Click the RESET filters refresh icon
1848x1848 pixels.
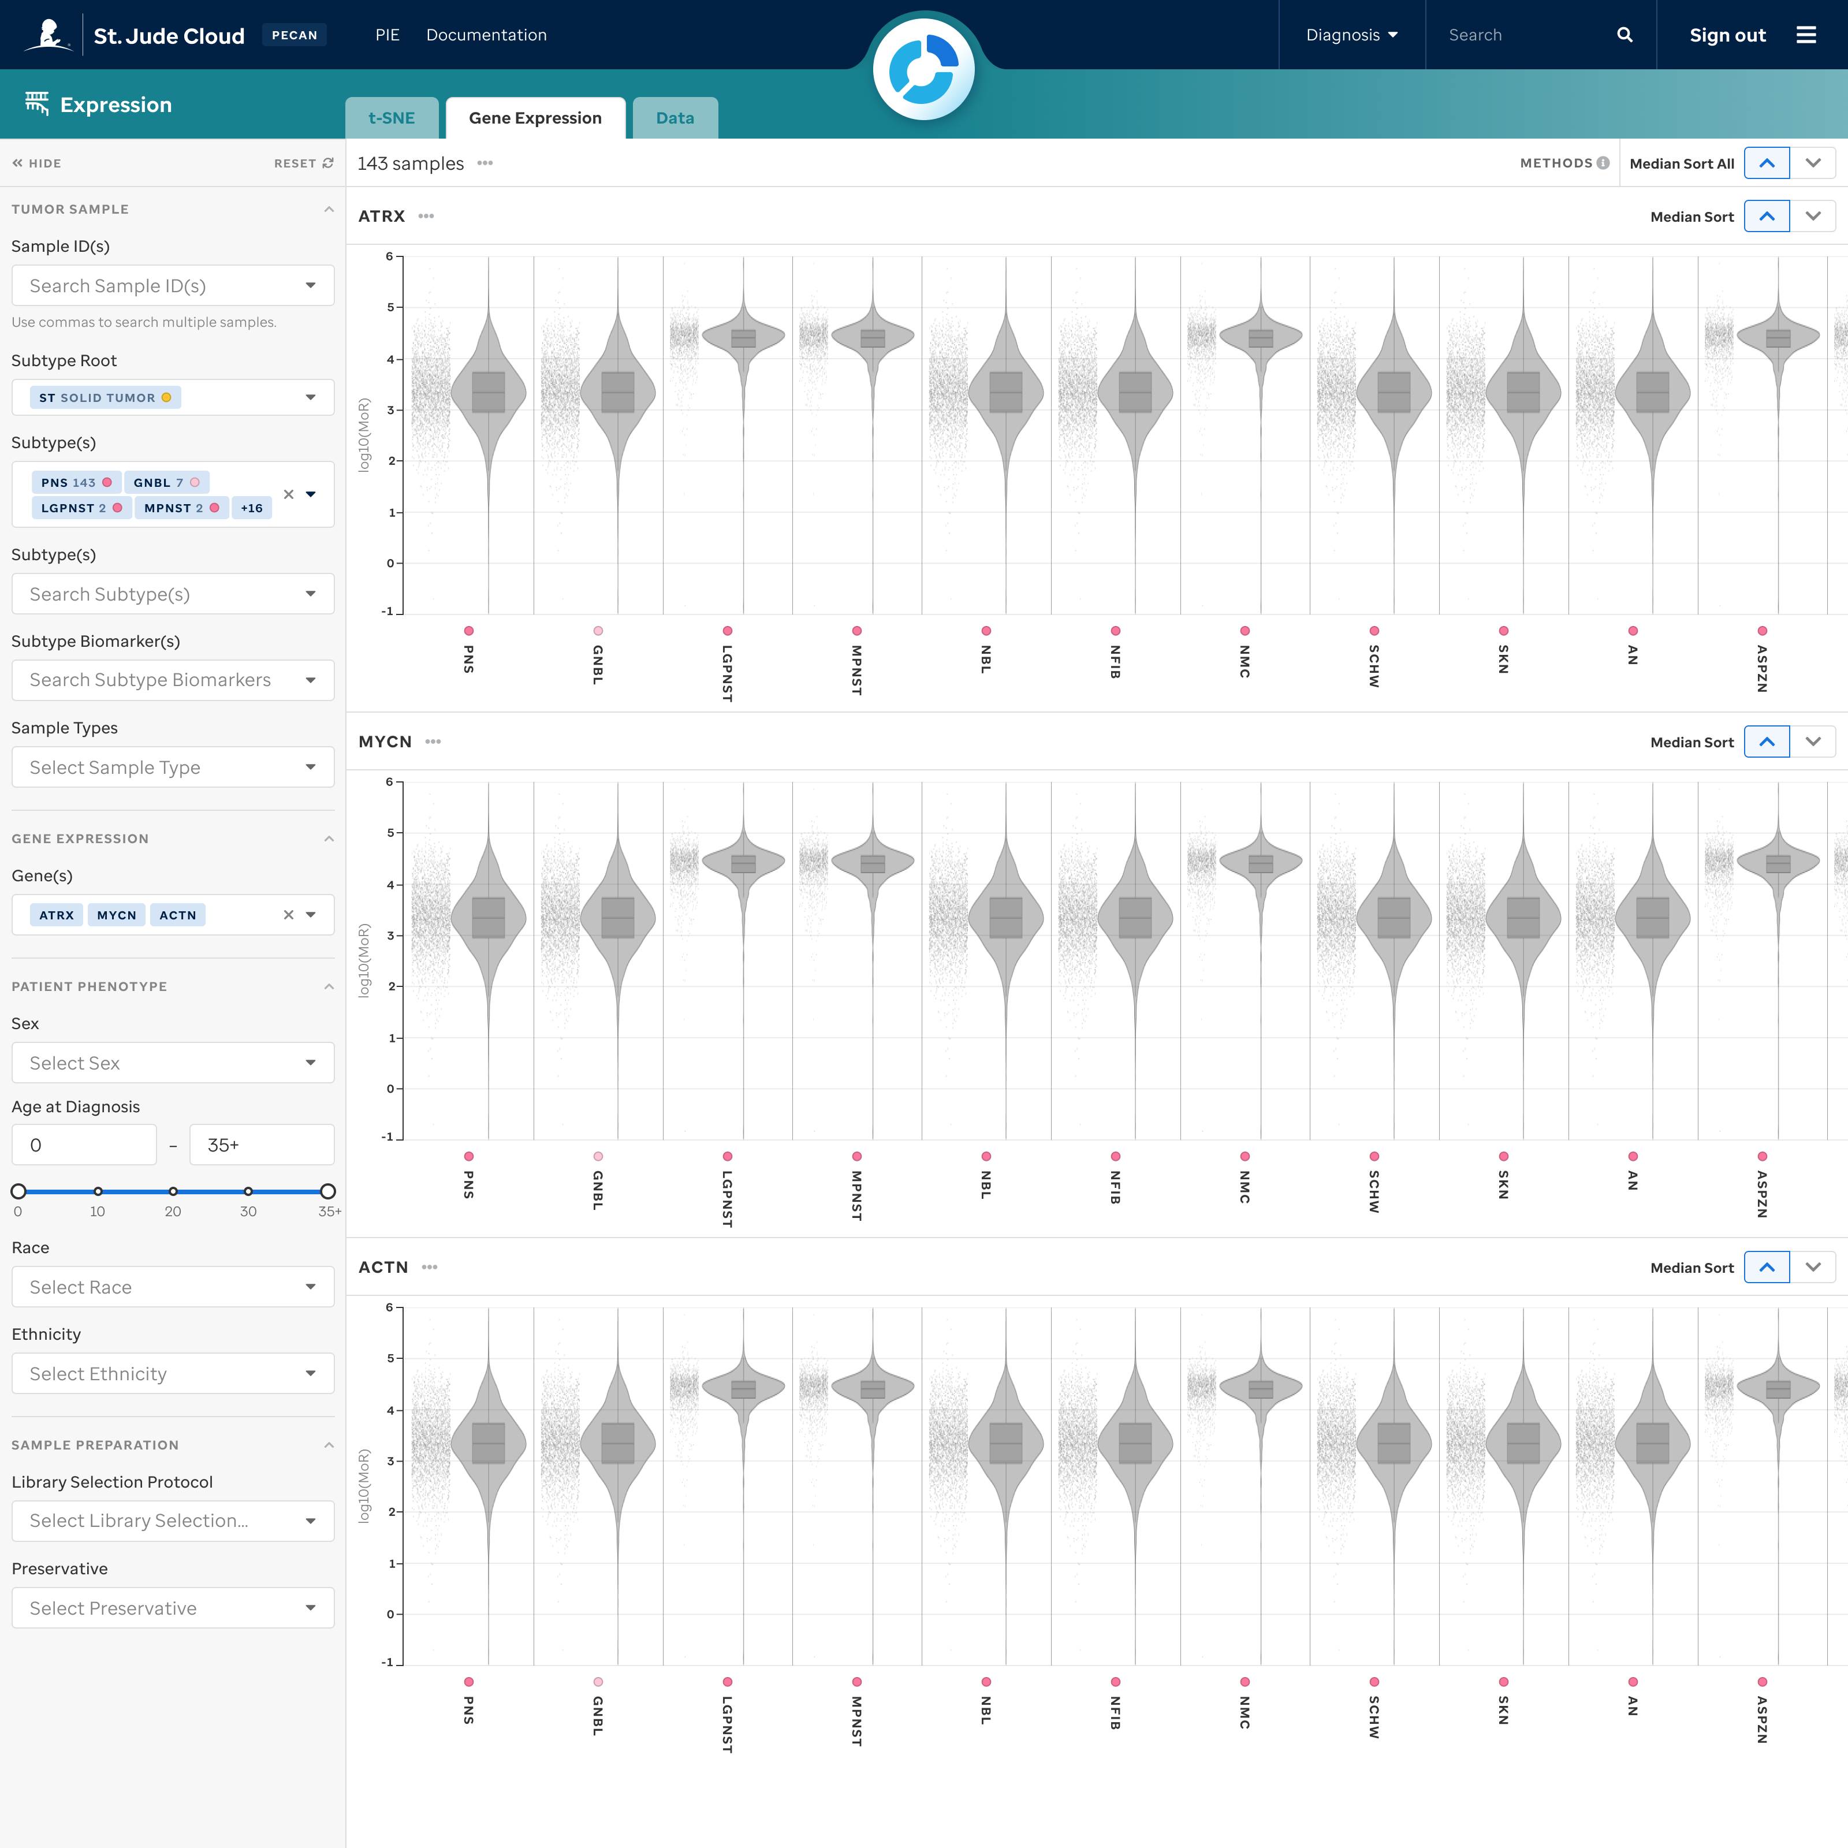pos(328,163)
